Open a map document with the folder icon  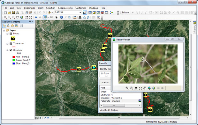point(9,12)
